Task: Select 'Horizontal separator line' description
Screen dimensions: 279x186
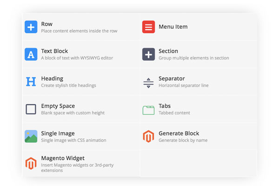Action: click(x=184, y=86)
